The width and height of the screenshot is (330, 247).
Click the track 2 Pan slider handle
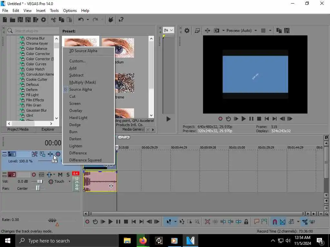38,188
